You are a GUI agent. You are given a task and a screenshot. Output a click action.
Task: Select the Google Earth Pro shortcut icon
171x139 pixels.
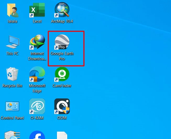pos(62,42)
